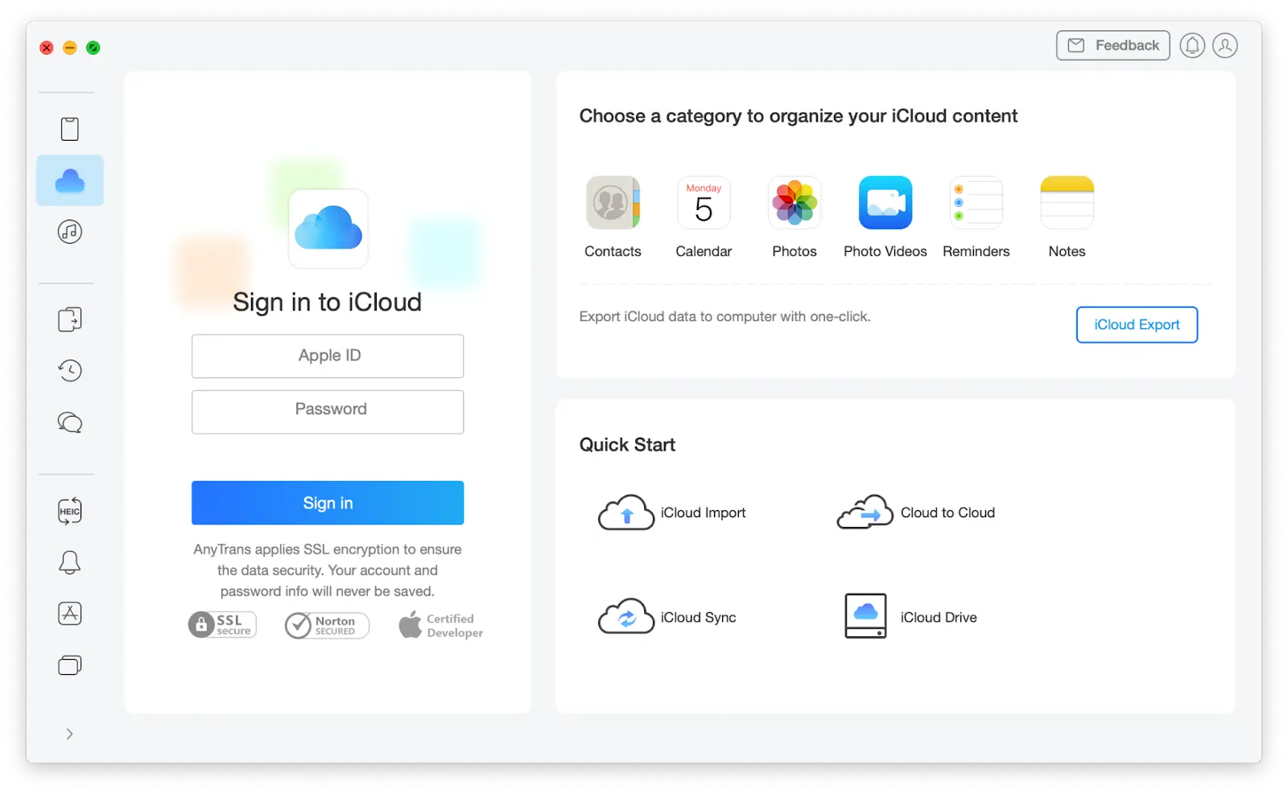Open the HEIC Converter icon

pos(70,511)
